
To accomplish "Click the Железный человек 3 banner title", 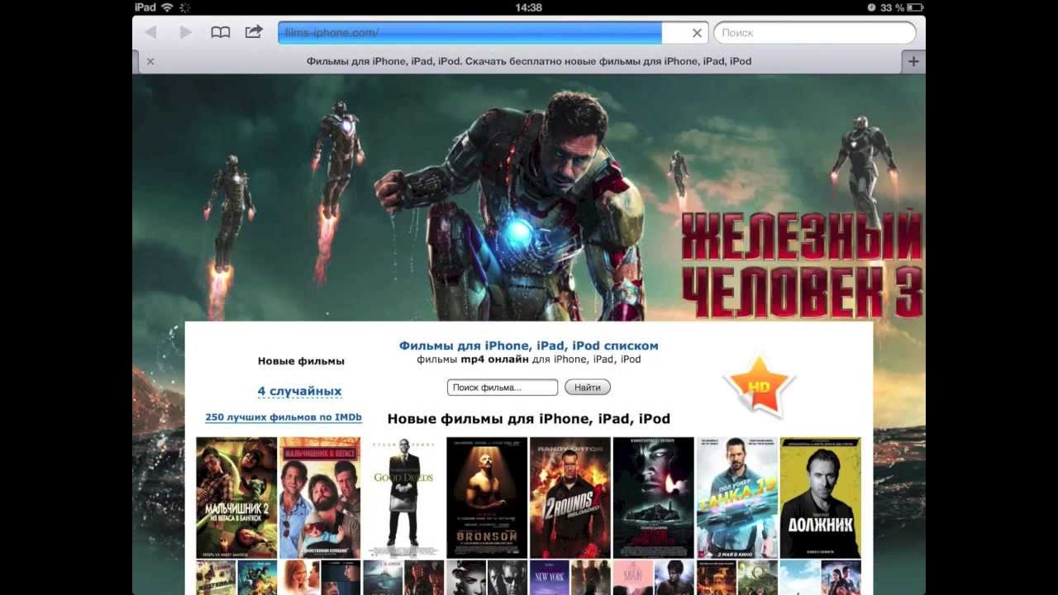I will pos(800,265).
